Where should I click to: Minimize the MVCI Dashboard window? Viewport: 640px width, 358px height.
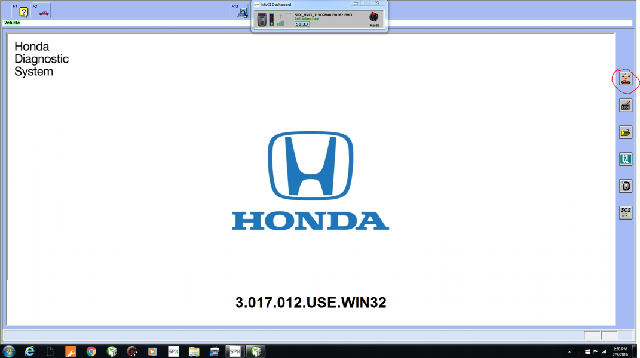[x=356, y=3]
